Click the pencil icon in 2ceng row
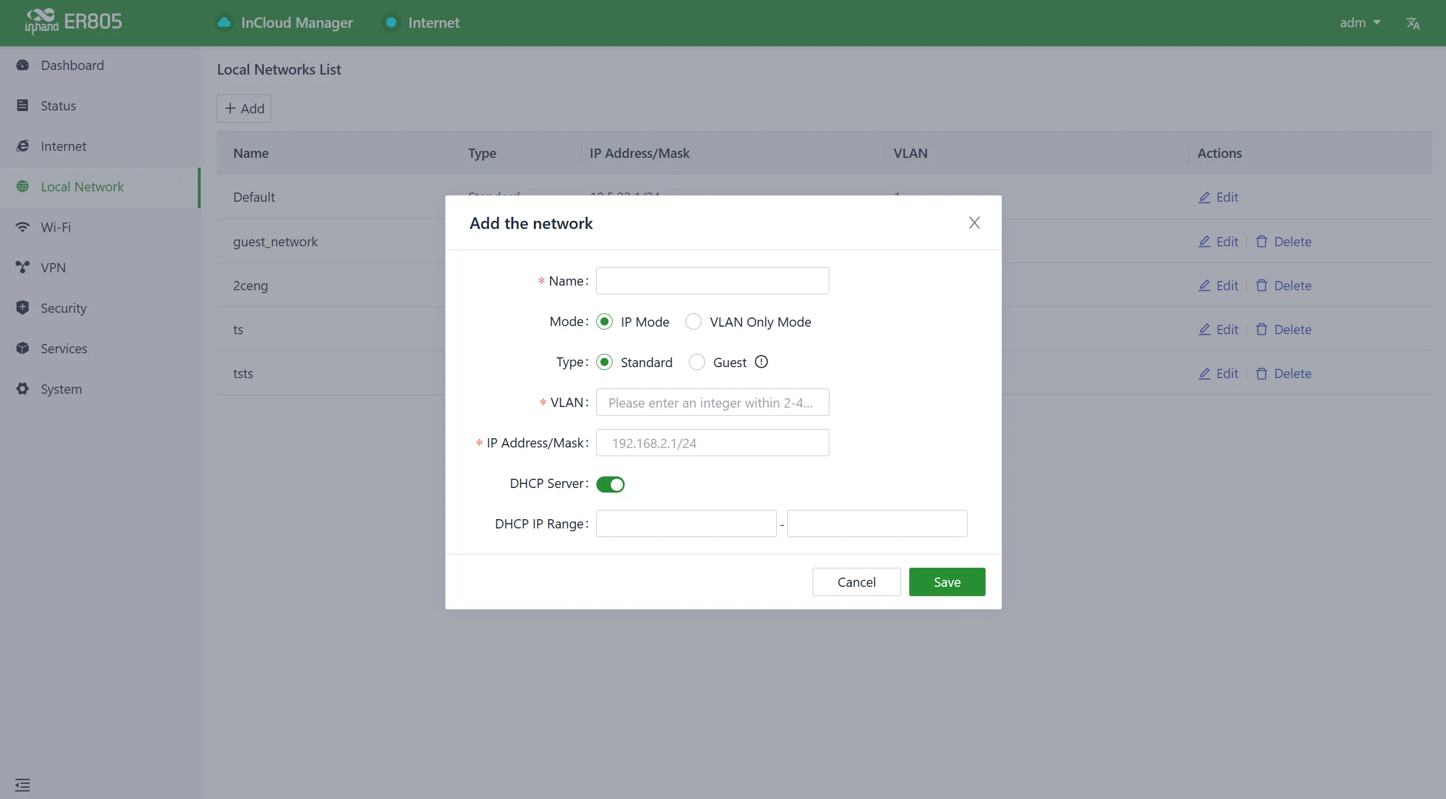Screen dimensions: 1446x799 1204,286
